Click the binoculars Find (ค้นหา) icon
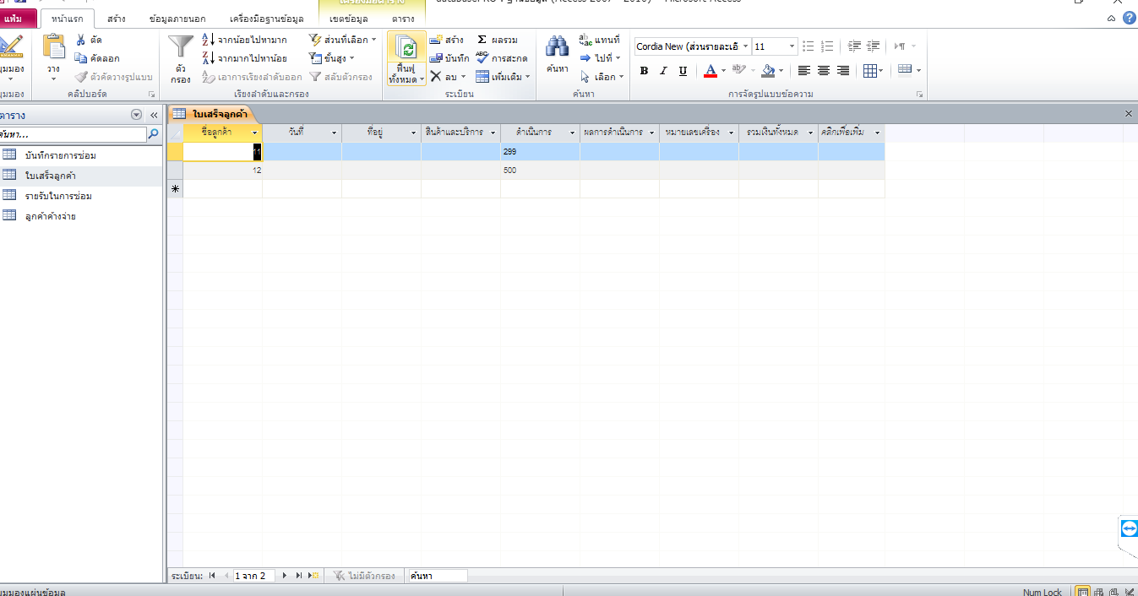Image resolution: width=1138 pixels, height=596 pixels. 557,48
